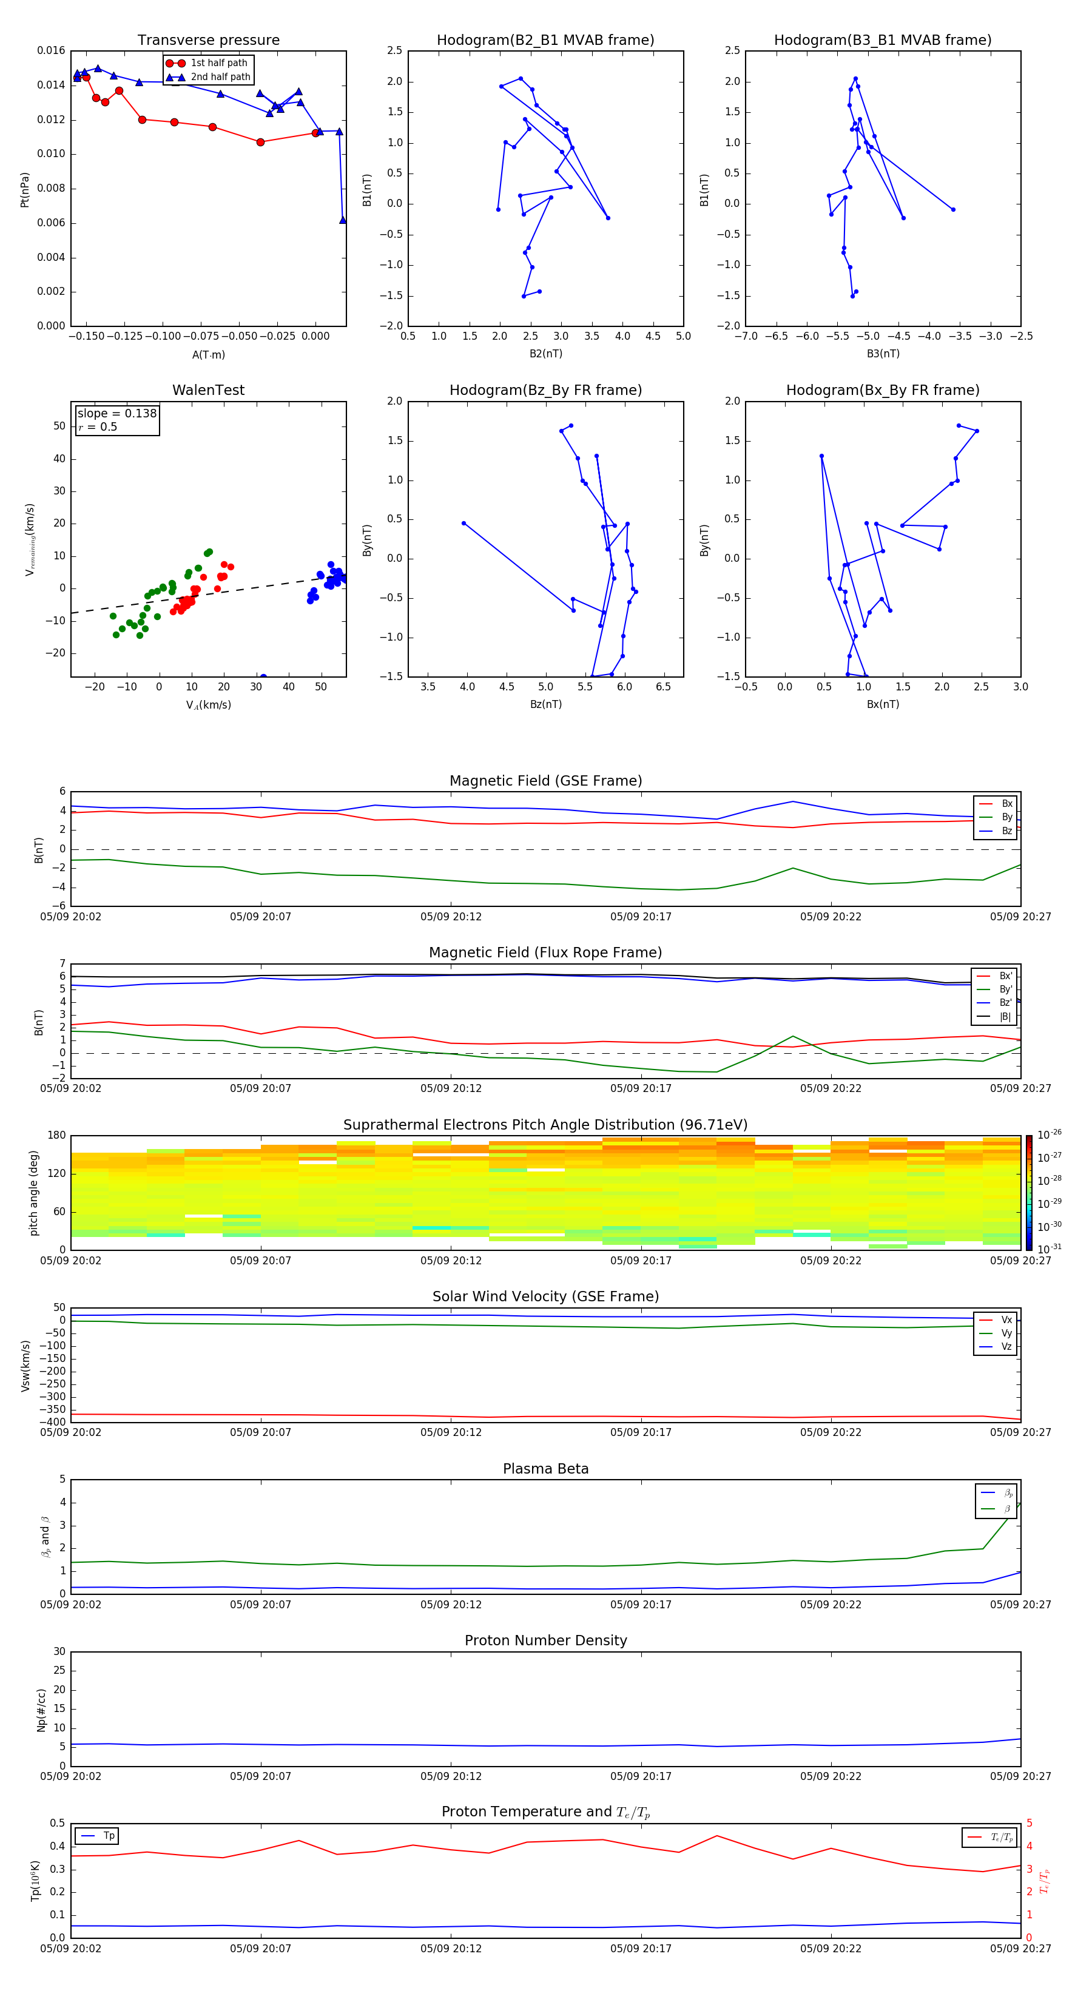This screenshot has width=1092, height=2002.
Task: Select the 'Tp' legend entry
Action: pyautogui.click(x=97, y=1836)
